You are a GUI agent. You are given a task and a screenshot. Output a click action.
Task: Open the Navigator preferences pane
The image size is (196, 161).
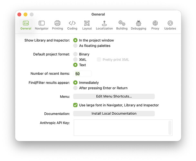pos(42,25)
